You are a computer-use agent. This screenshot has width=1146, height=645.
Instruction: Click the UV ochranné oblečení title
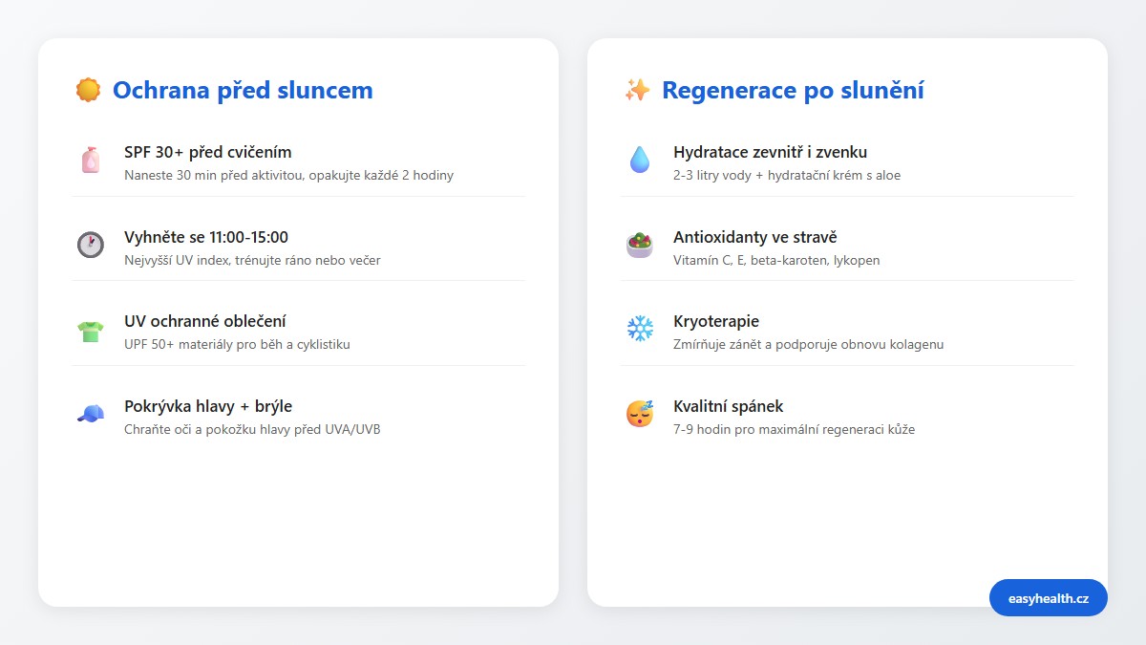(205, 321)
